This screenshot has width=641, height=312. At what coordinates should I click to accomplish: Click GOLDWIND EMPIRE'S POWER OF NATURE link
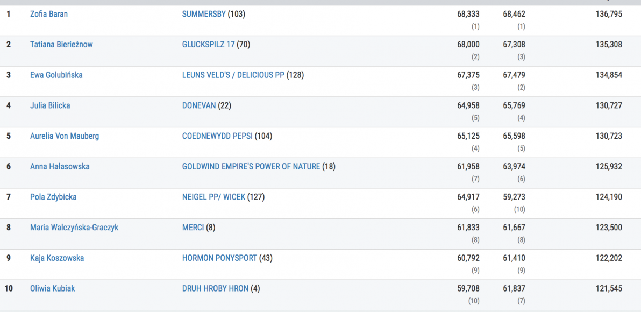click(x=251, y=167)
